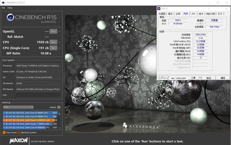The height and width of the screenshot is (145, 231).
Task: Select ranking entry AMD Ryzen 7 4800H
Action: pos(30,124)
